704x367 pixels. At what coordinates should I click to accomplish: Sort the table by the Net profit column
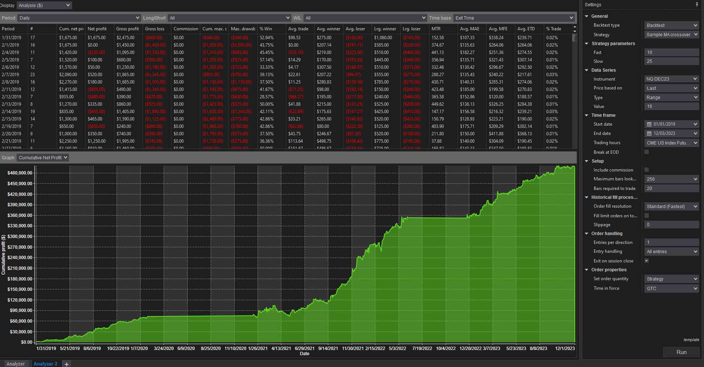[99, 29]
